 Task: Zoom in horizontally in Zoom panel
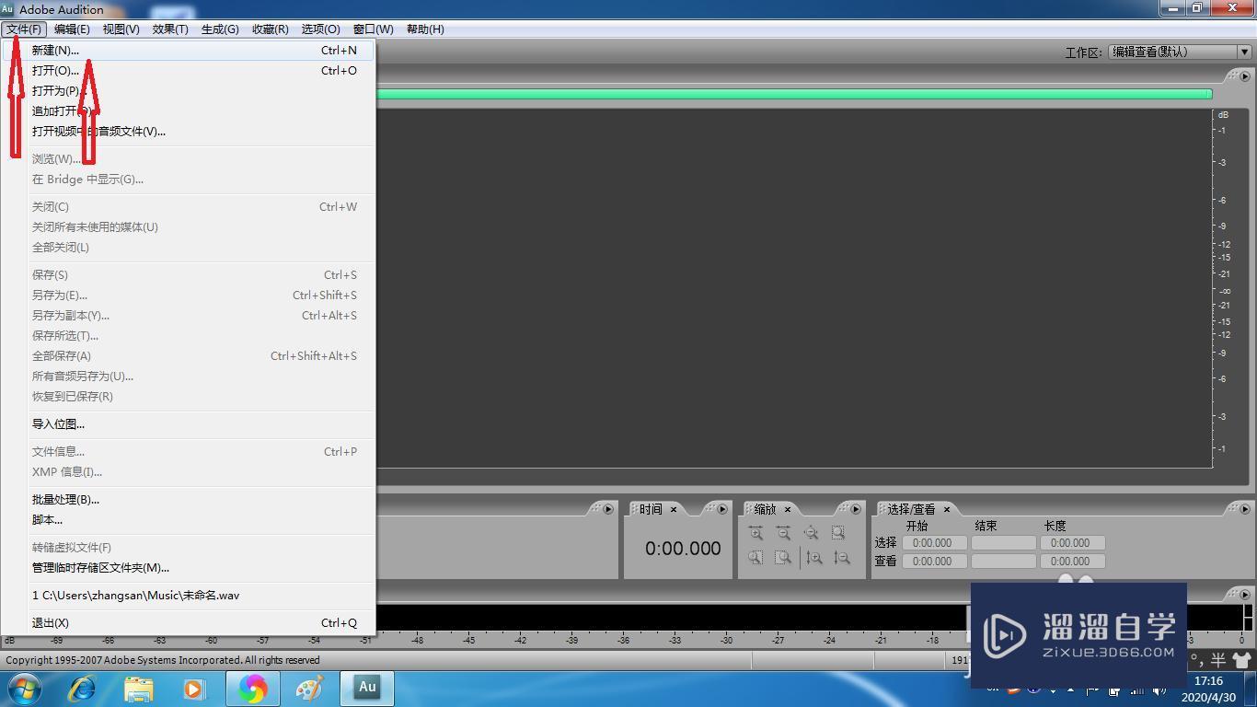(755, 533)
